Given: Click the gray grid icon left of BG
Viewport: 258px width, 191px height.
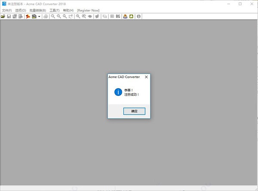Looking at the screenshot, I should coord(112,16).
